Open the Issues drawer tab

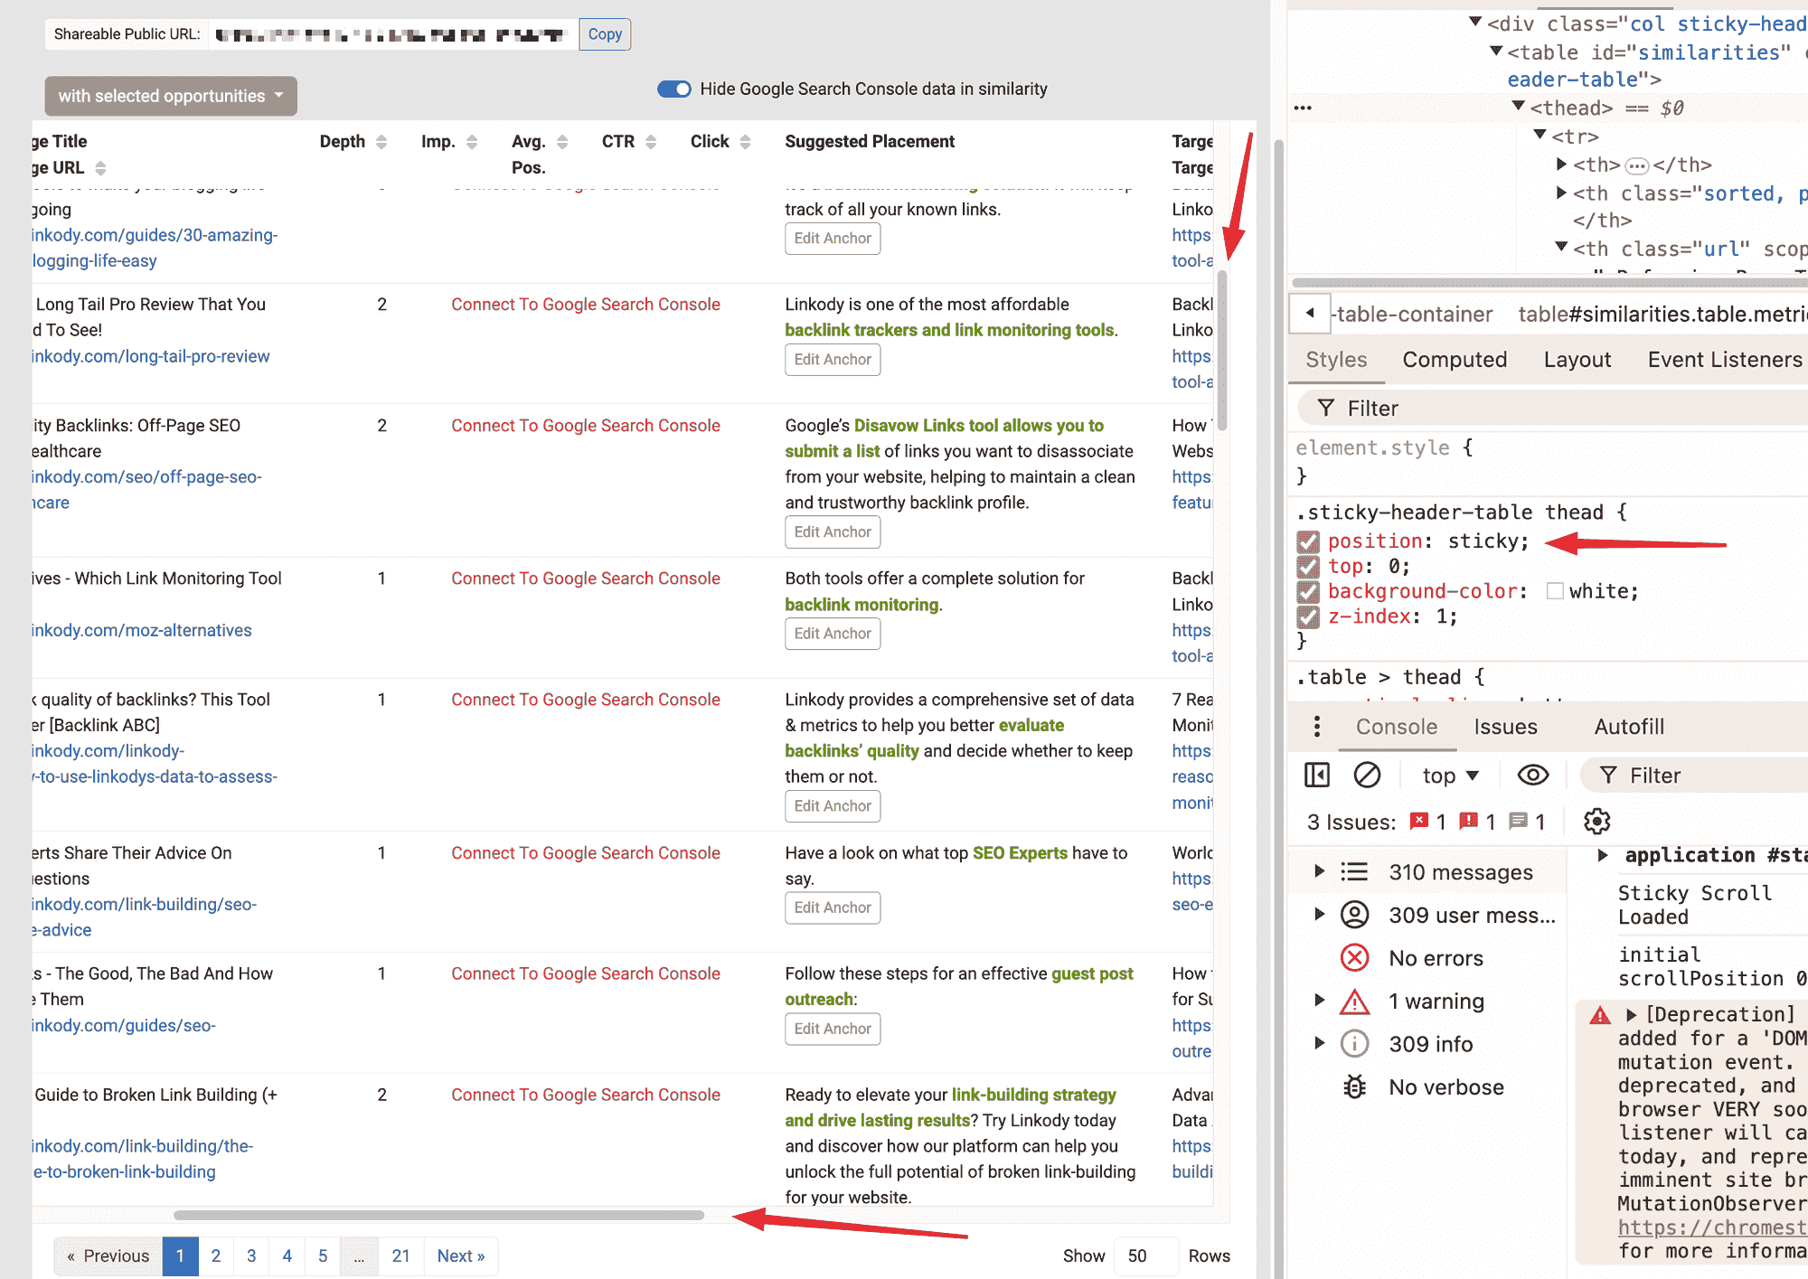[1505, 727]
